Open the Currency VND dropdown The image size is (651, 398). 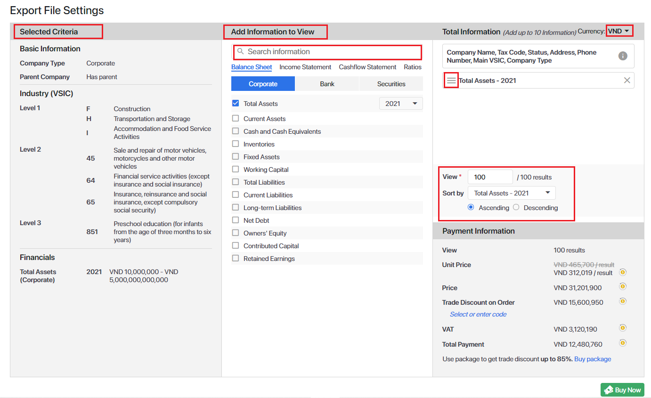tap(618, 31)
